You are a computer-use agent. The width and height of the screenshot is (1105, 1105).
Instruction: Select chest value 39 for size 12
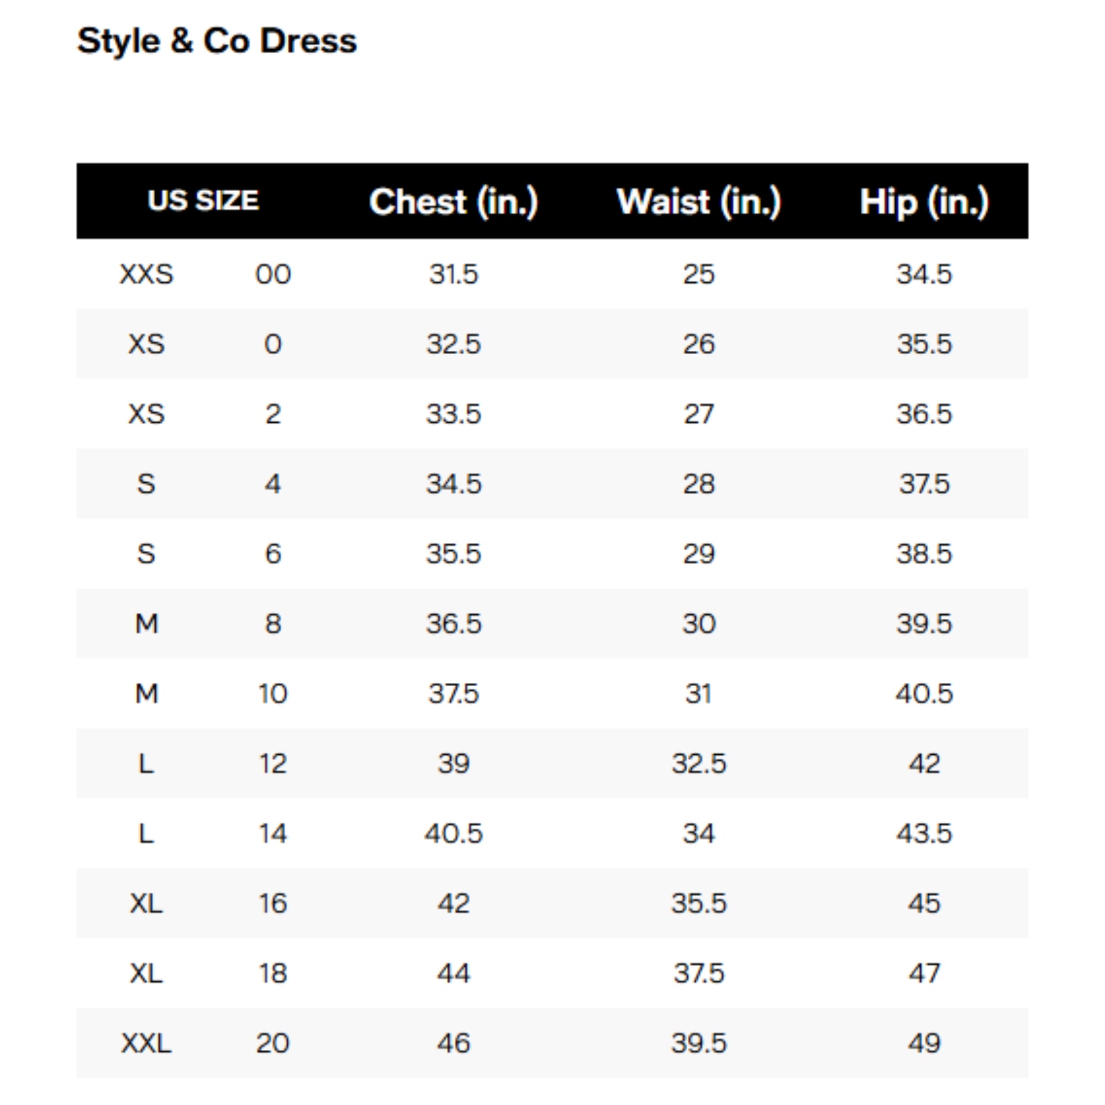[x=454, y=764]
